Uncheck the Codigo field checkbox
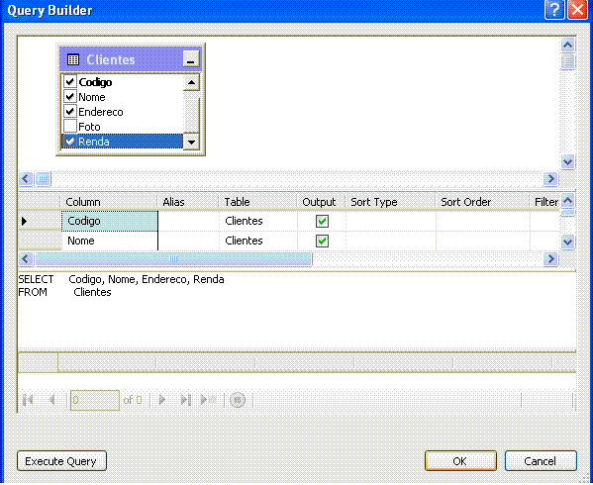Image resolution: width=593 pixels, height=485 pixels. 70,81
